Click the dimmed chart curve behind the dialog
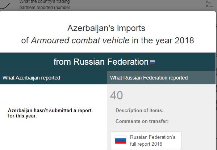The height and width of the screenshot is (150, 217). pyautogui.click(x=5, y=6)
